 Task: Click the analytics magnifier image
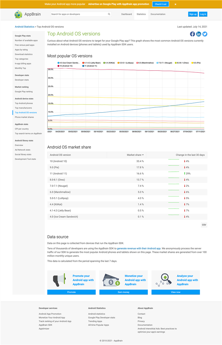[x=164, y=280]
